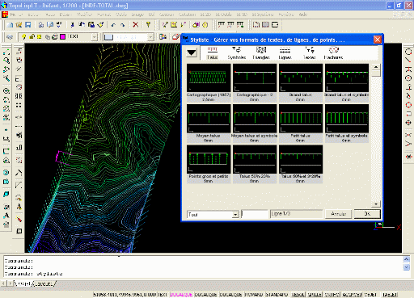Click the third talus-style icon with green mark

[240, 25]
